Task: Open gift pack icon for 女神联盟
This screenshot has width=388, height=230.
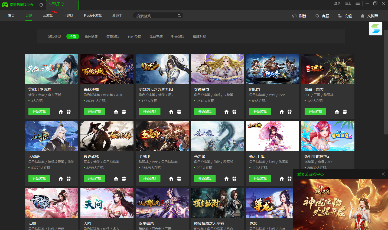Action: 234,111
